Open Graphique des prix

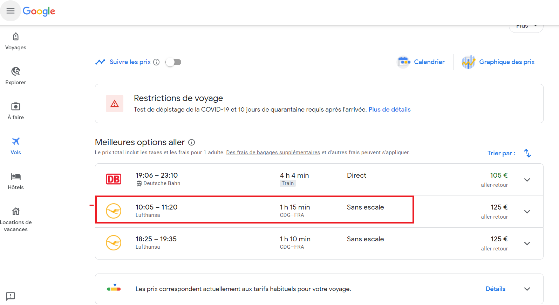[x=498, y=62]
